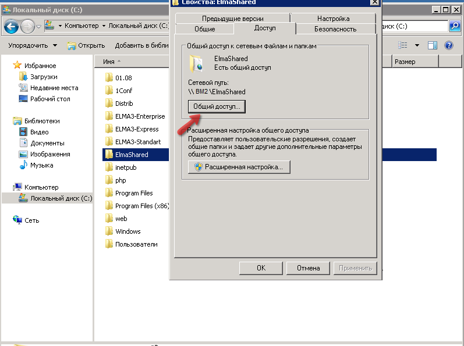Image resolution: width=464 pixels, height=346 pixels.
Task: Open the Музыка library
Action: (41, 165)
